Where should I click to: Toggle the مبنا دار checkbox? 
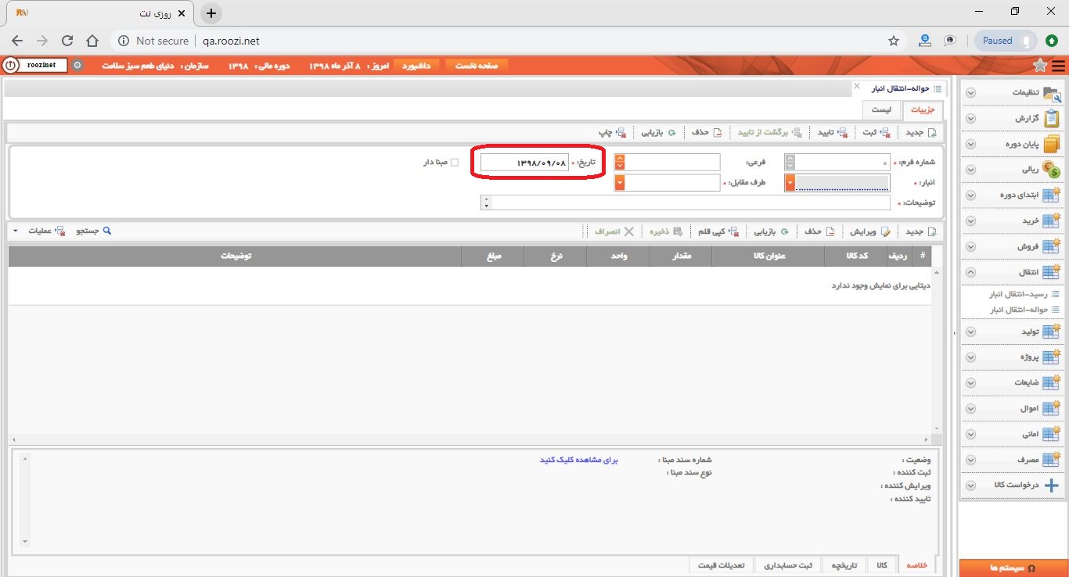click(x=455, y=163)
